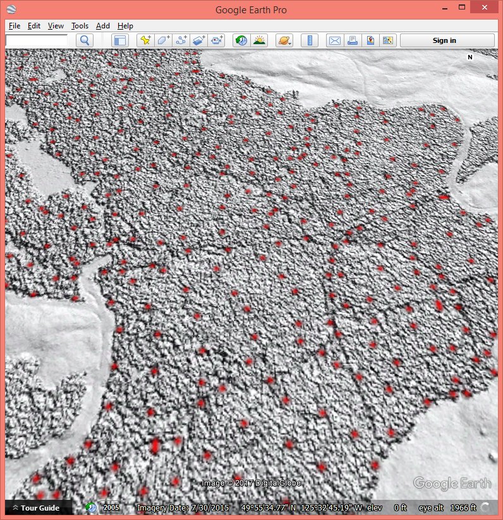Image resolution: width=503 pixels, height=520 pixels.
Task: Select the Add Polygon tool
Action: [x=163, y=40]
